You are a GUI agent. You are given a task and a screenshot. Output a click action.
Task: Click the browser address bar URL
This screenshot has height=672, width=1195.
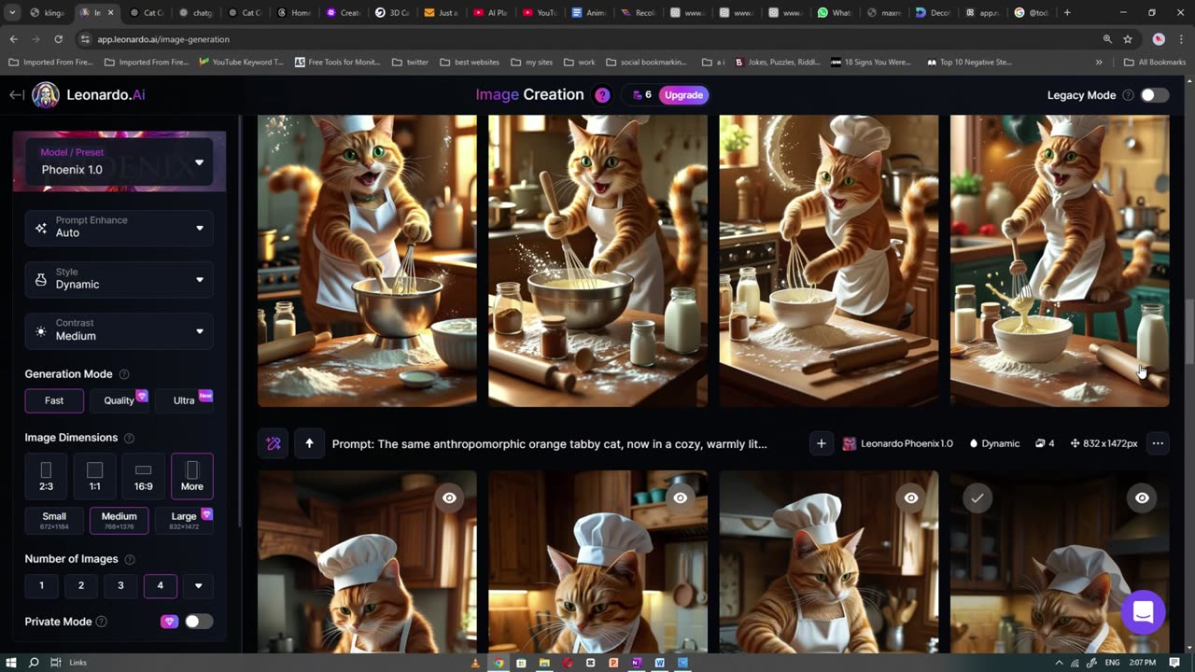pyautogui.click(x=163, y=39)
